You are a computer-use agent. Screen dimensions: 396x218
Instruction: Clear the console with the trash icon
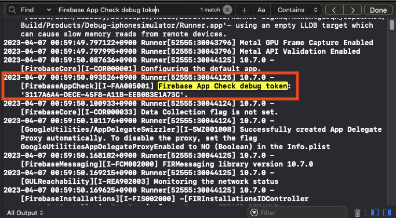[x=357, y=213]
